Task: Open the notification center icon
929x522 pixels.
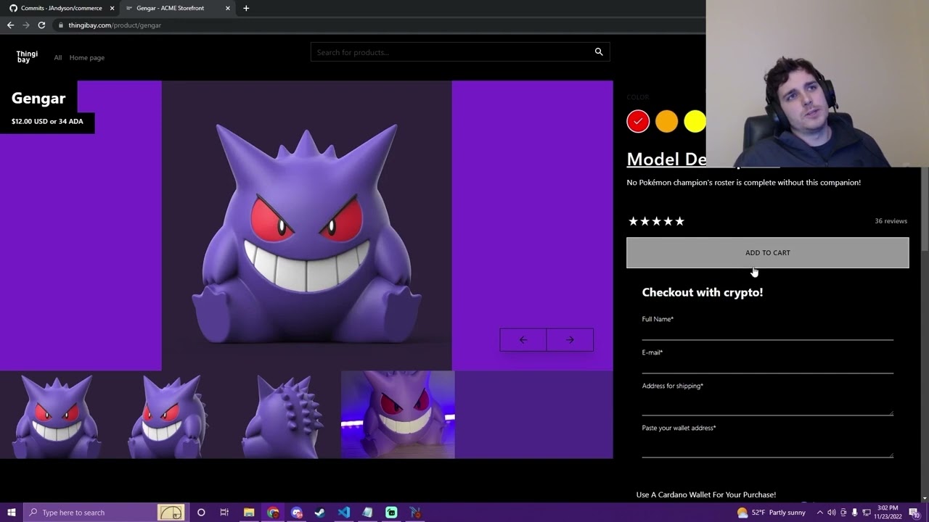Action: point(914,513)
